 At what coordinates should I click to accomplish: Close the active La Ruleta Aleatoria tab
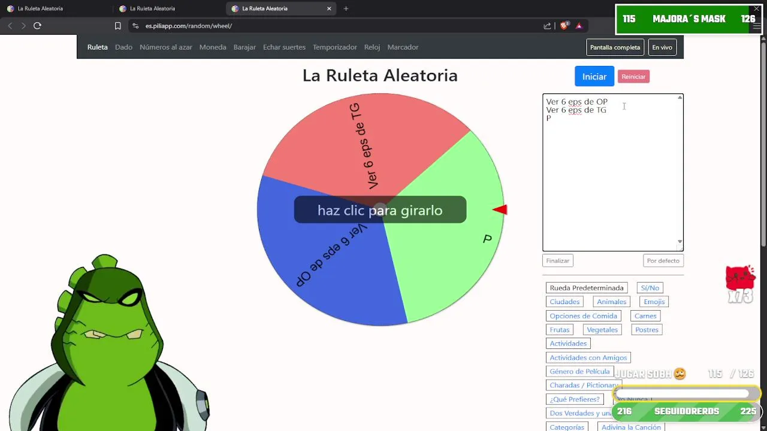click(x=329, y=8)
